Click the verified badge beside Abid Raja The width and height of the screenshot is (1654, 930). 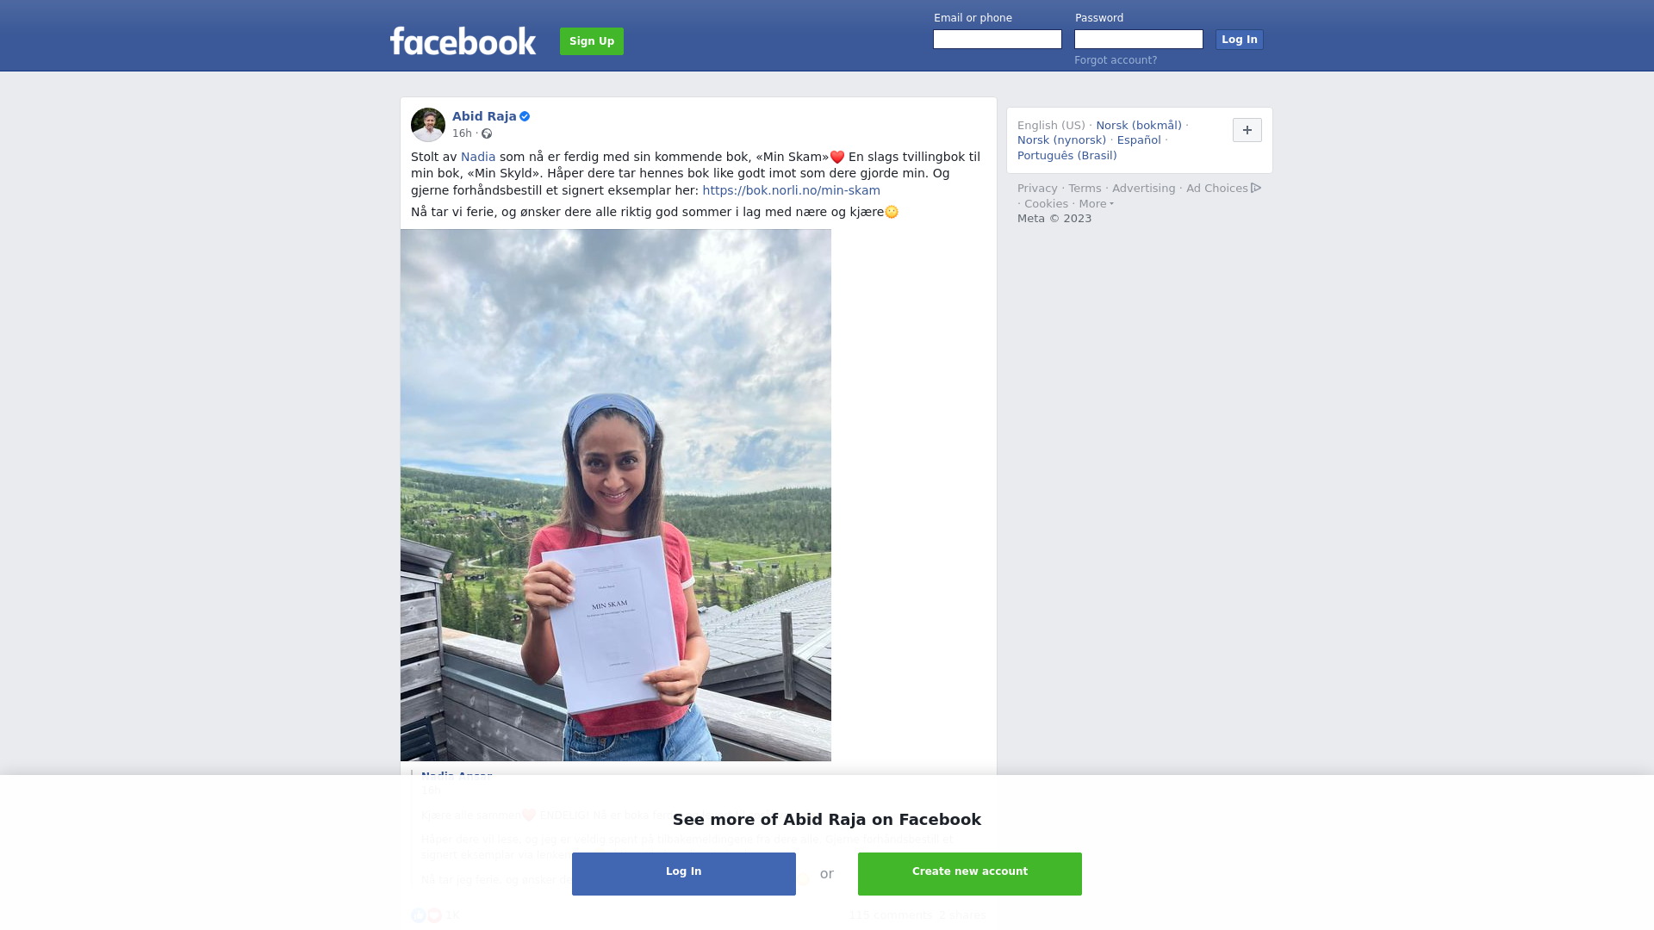click(525, 116)
